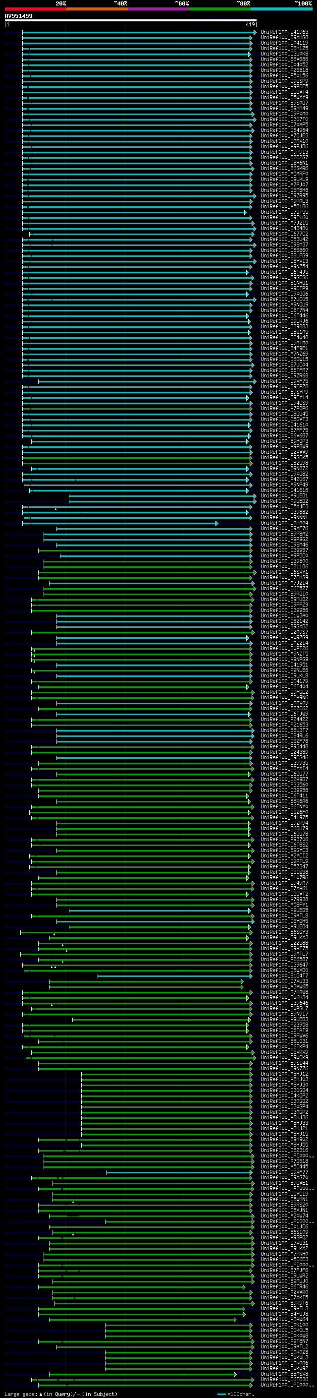
Task: Open hit UniRef100_Q9XHG8
Action: click(284, 38)
